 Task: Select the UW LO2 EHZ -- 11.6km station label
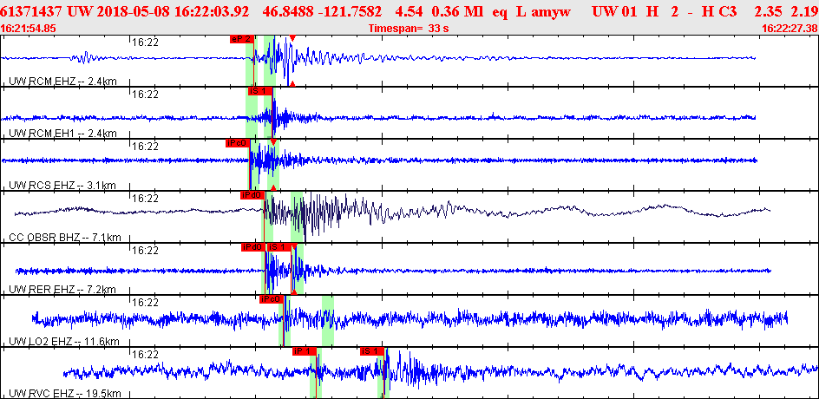(63, 342)
